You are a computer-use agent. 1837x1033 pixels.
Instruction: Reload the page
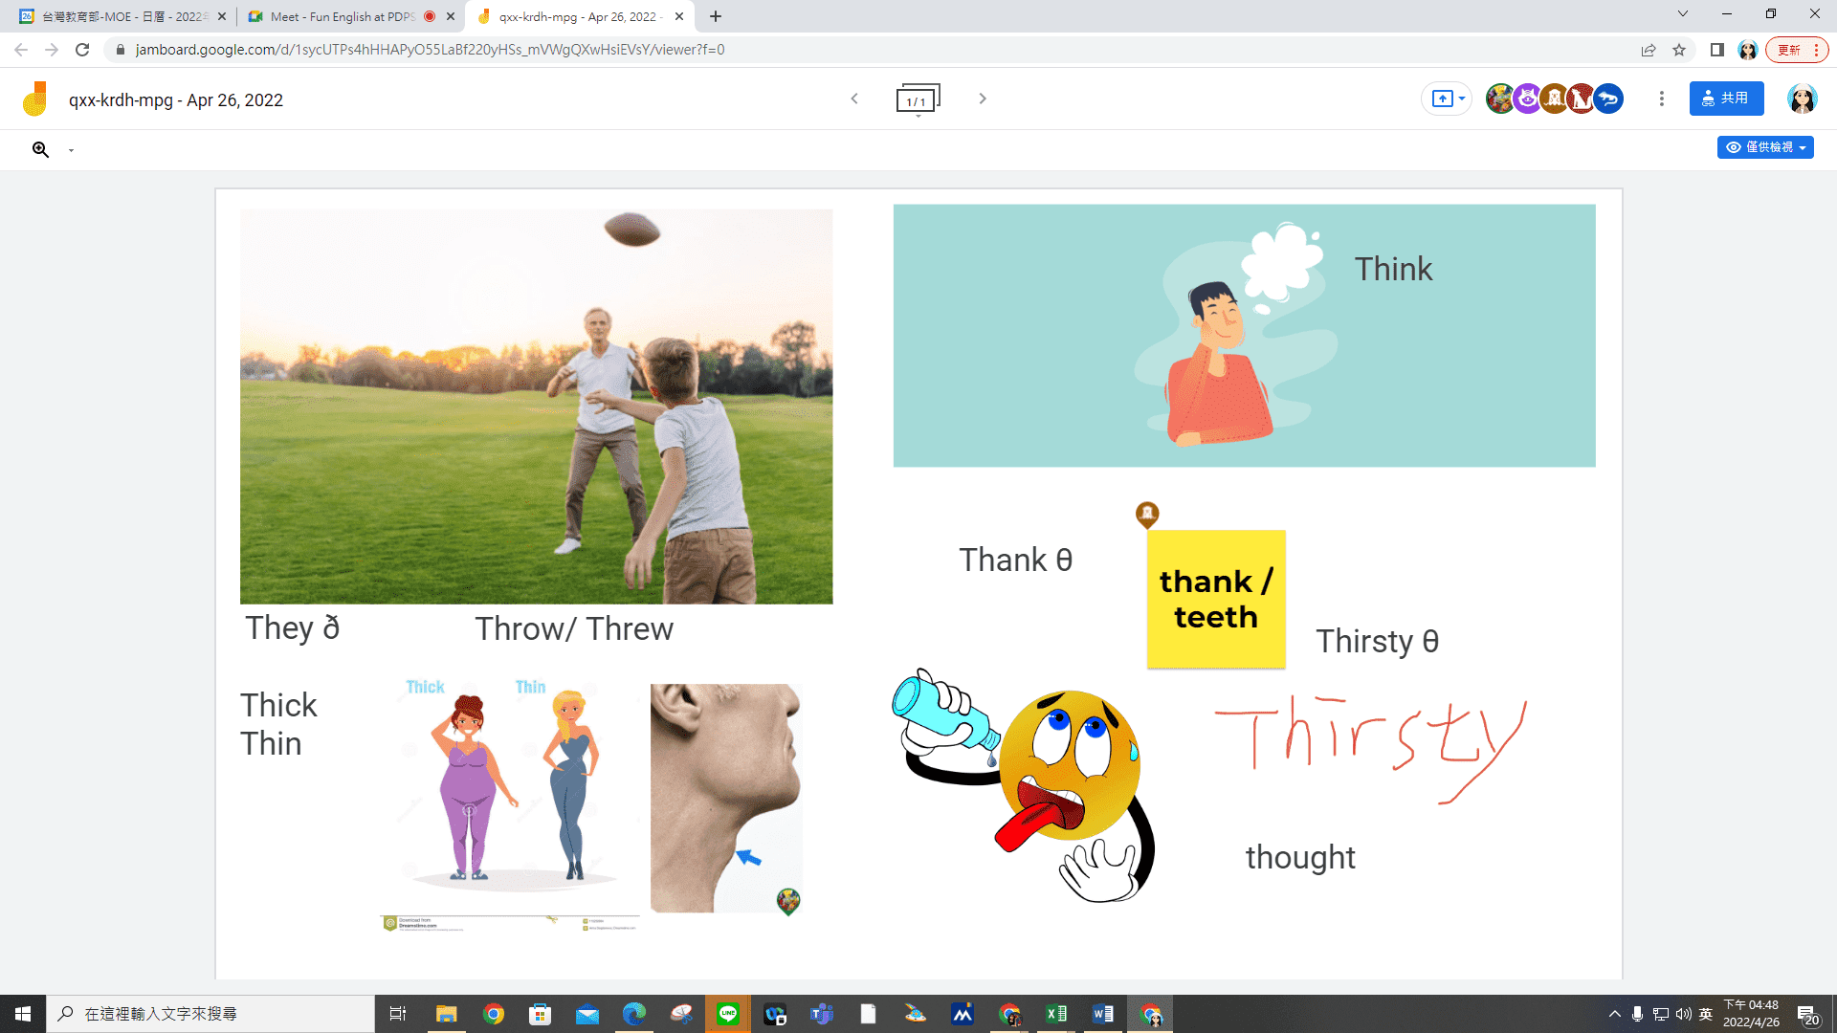(82, 50)
